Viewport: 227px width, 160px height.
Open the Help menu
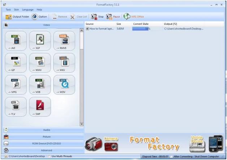click(39, 10)
